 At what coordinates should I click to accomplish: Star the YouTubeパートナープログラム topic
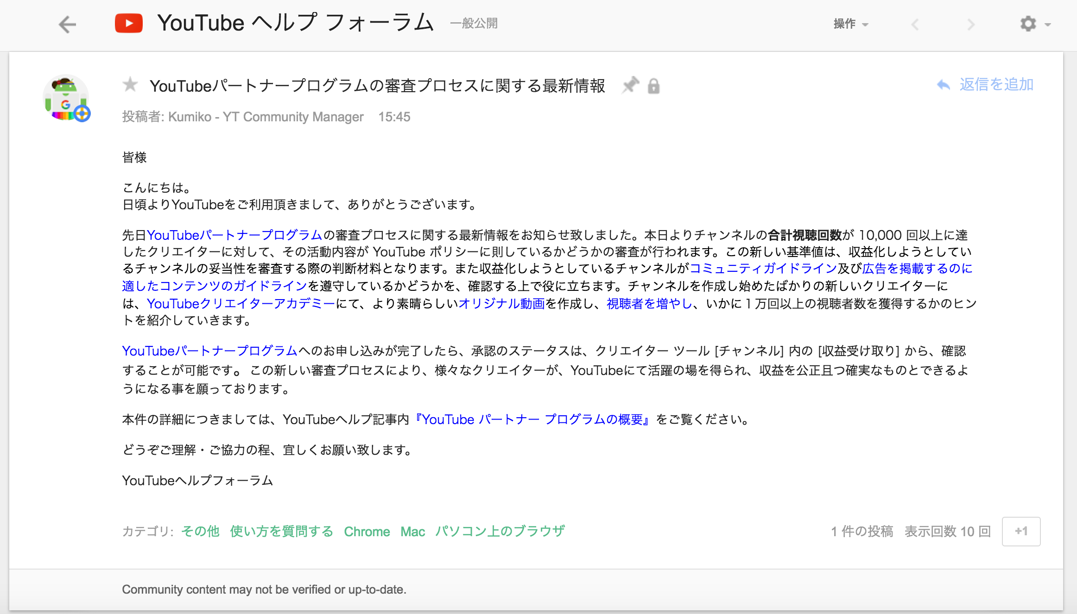[130, 84]
